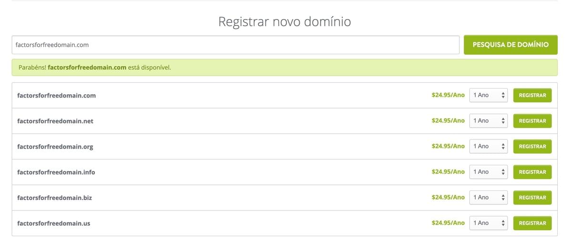Open the year dropdown for .biz domain
The width and height of the screenshot is (572, 241).
489,197
